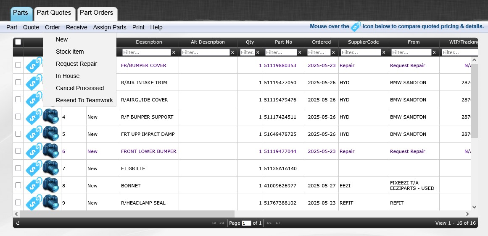The height and width of the screenshot is (236, 488).
Task: Click the vertical scrollbar down arrow
Action: (474, 207)
